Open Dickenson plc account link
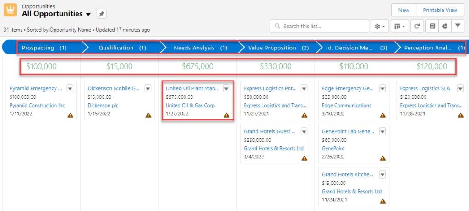The width and height of the screenshot is (469, 211). (103, 105)
